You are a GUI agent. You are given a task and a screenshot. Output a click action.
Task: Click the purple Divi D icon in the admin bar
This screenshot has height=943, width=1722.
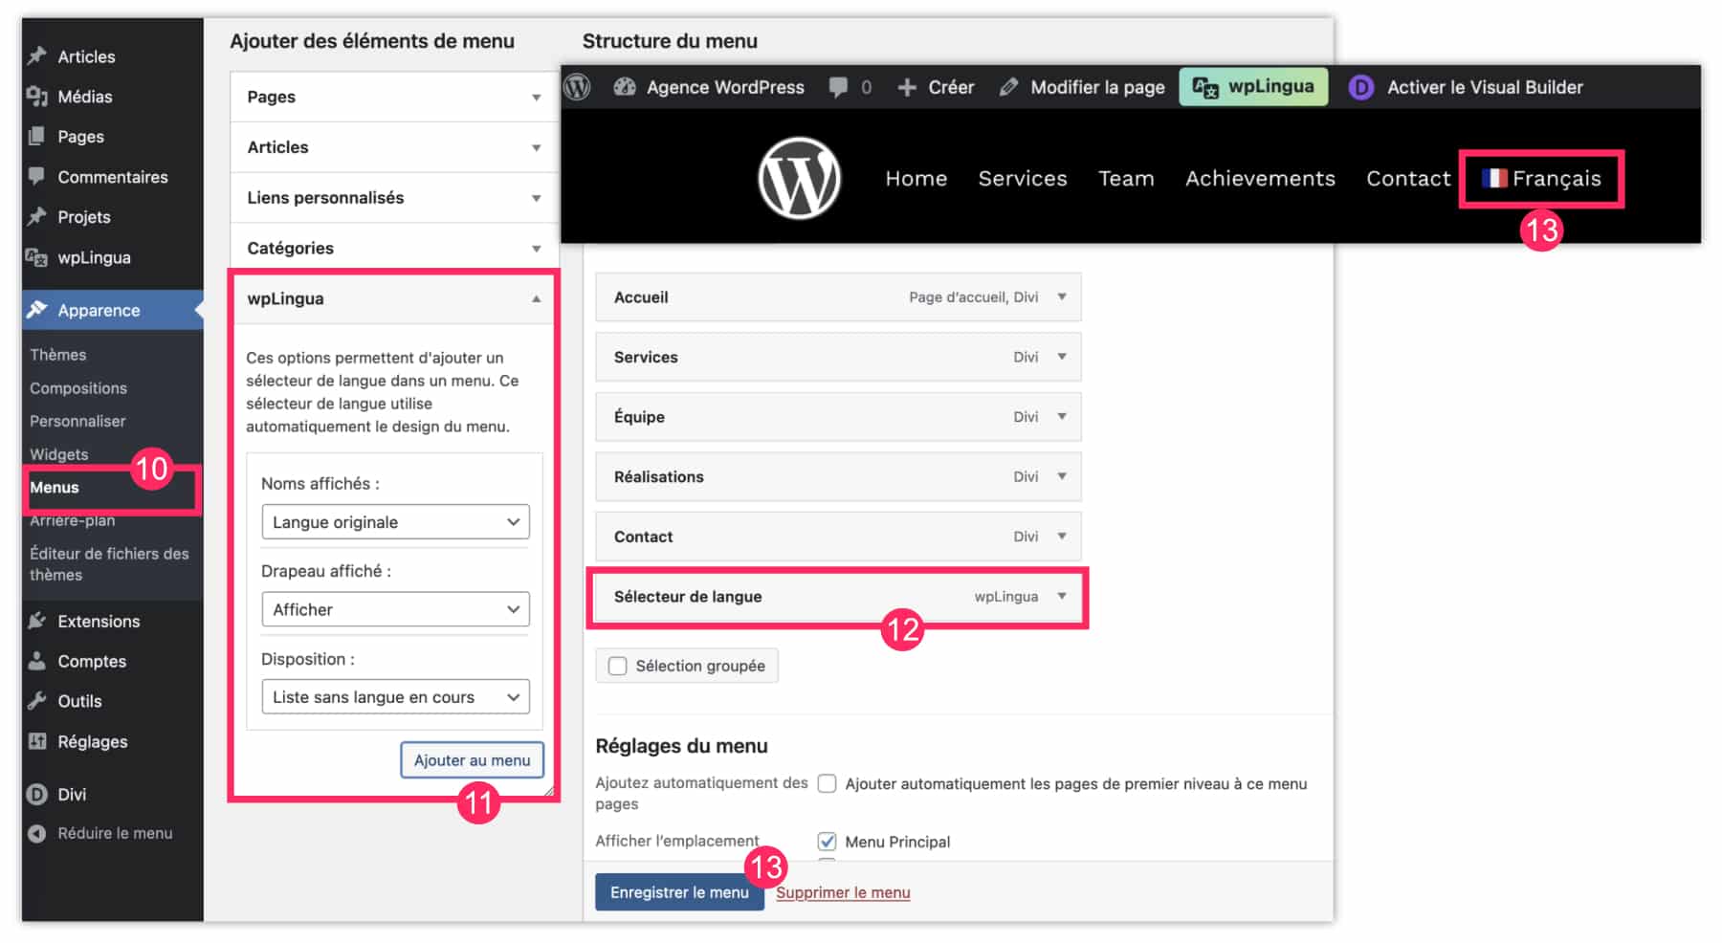pyautogui.click(x=1360, y=88)
